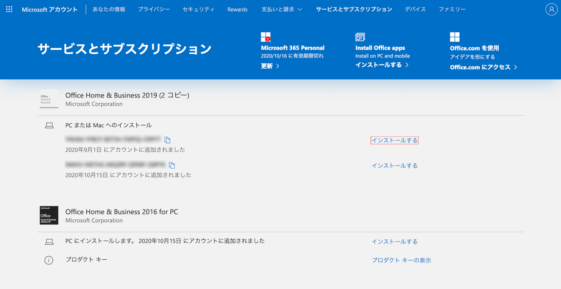Screen dimensions: 561x289
Task: Expand the 支払いと請求 dropdown
Action: (x=282, y=9)
